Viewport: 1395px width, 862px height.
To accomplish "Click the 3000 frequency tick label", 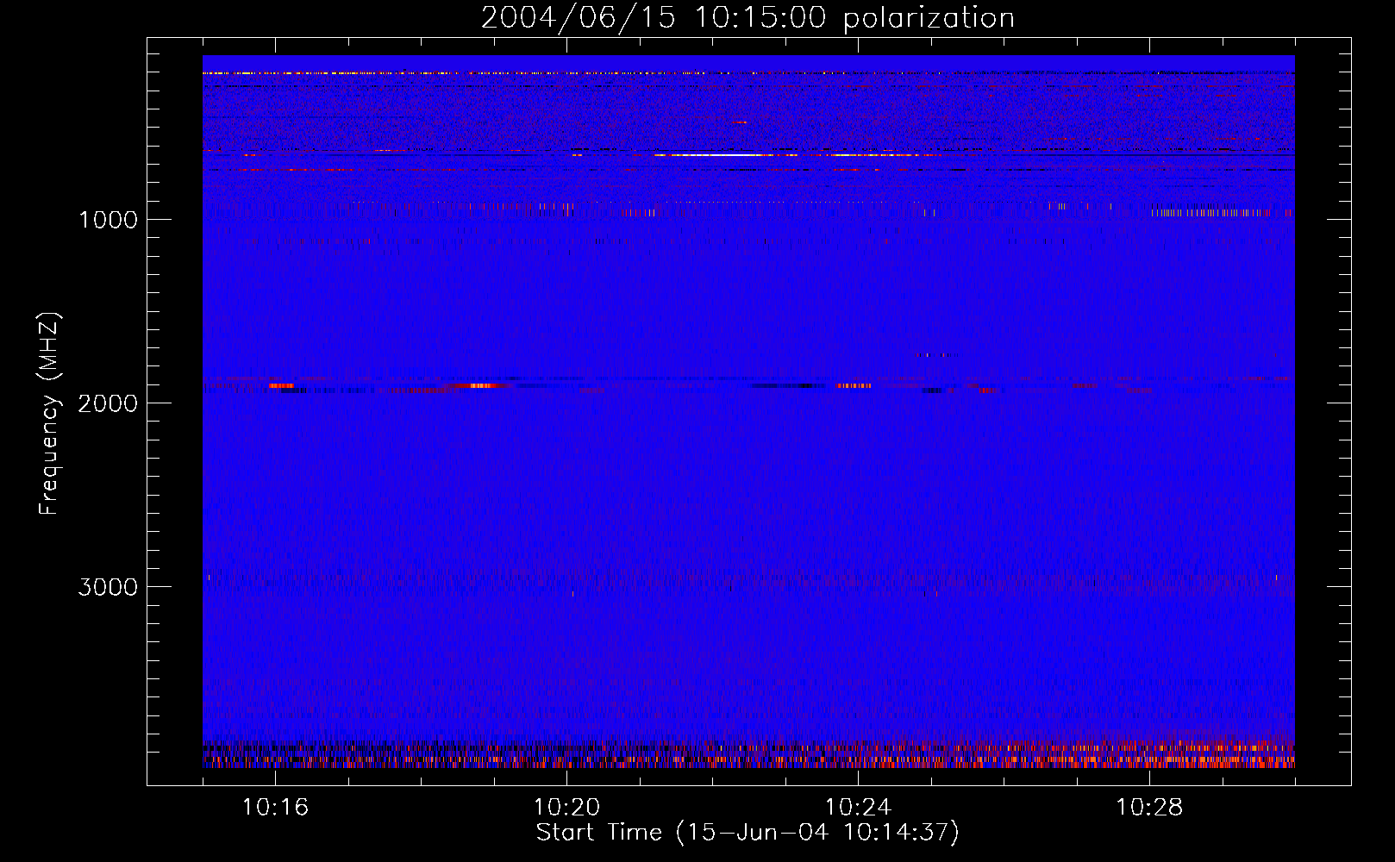I will point(108,587).
